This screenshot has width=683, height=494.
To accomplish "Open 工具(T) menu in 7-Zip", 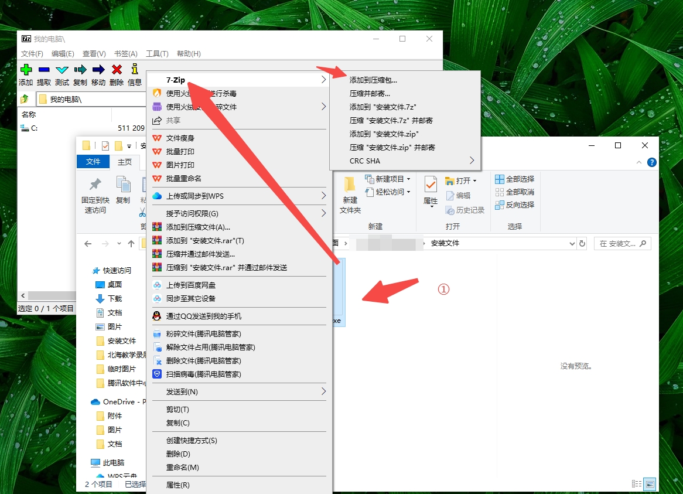I will coord(157,53).
